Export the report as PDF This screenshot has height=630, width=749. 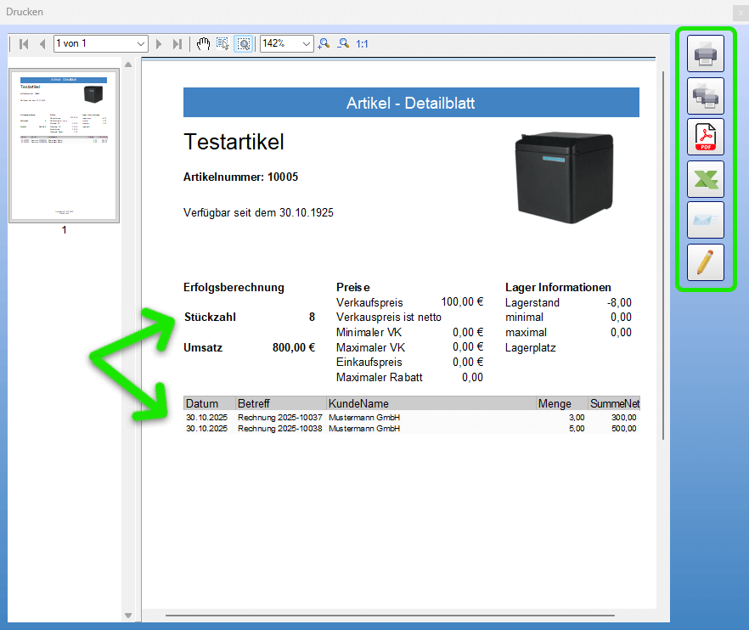pyautogui.click(x=705, y=138)
